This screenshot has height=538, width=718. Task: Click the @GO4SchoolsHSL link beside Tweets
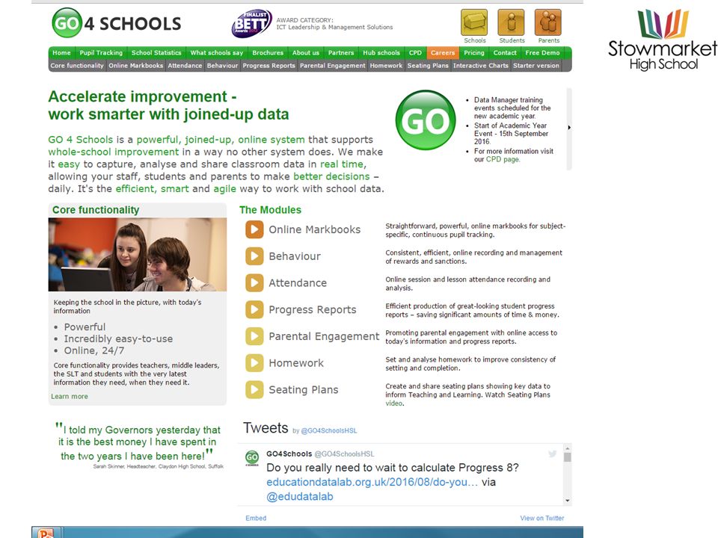pyautogui.click(x=329, y=430)
